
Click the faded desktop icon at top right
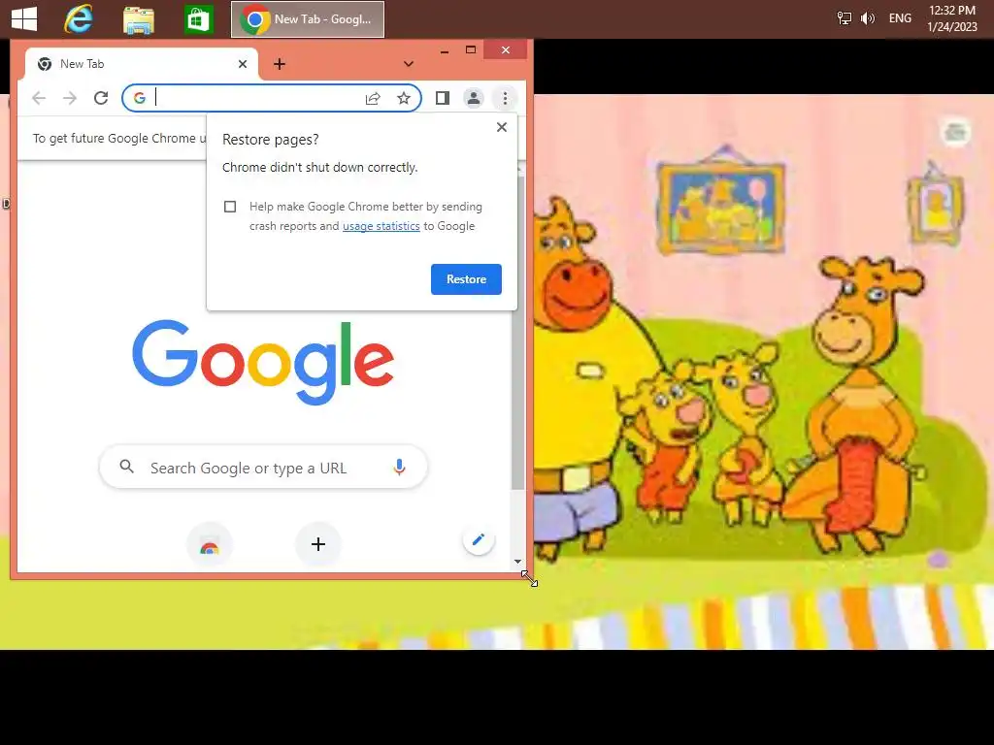(955, 131)
